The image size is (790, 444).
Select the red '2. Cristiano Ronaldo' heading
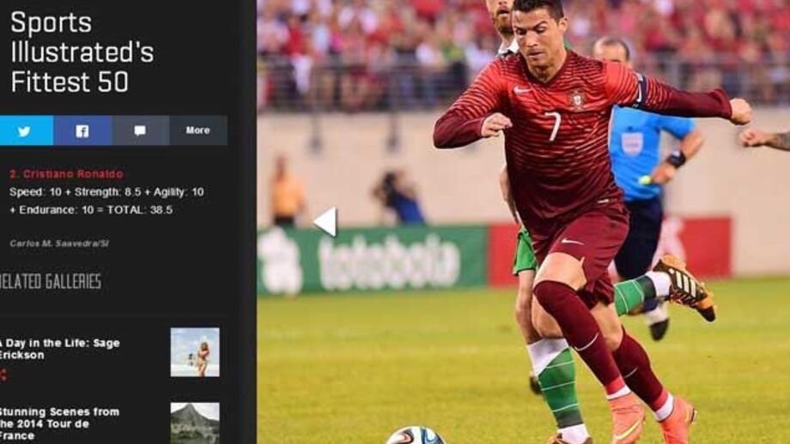click(x=66, y=174)
